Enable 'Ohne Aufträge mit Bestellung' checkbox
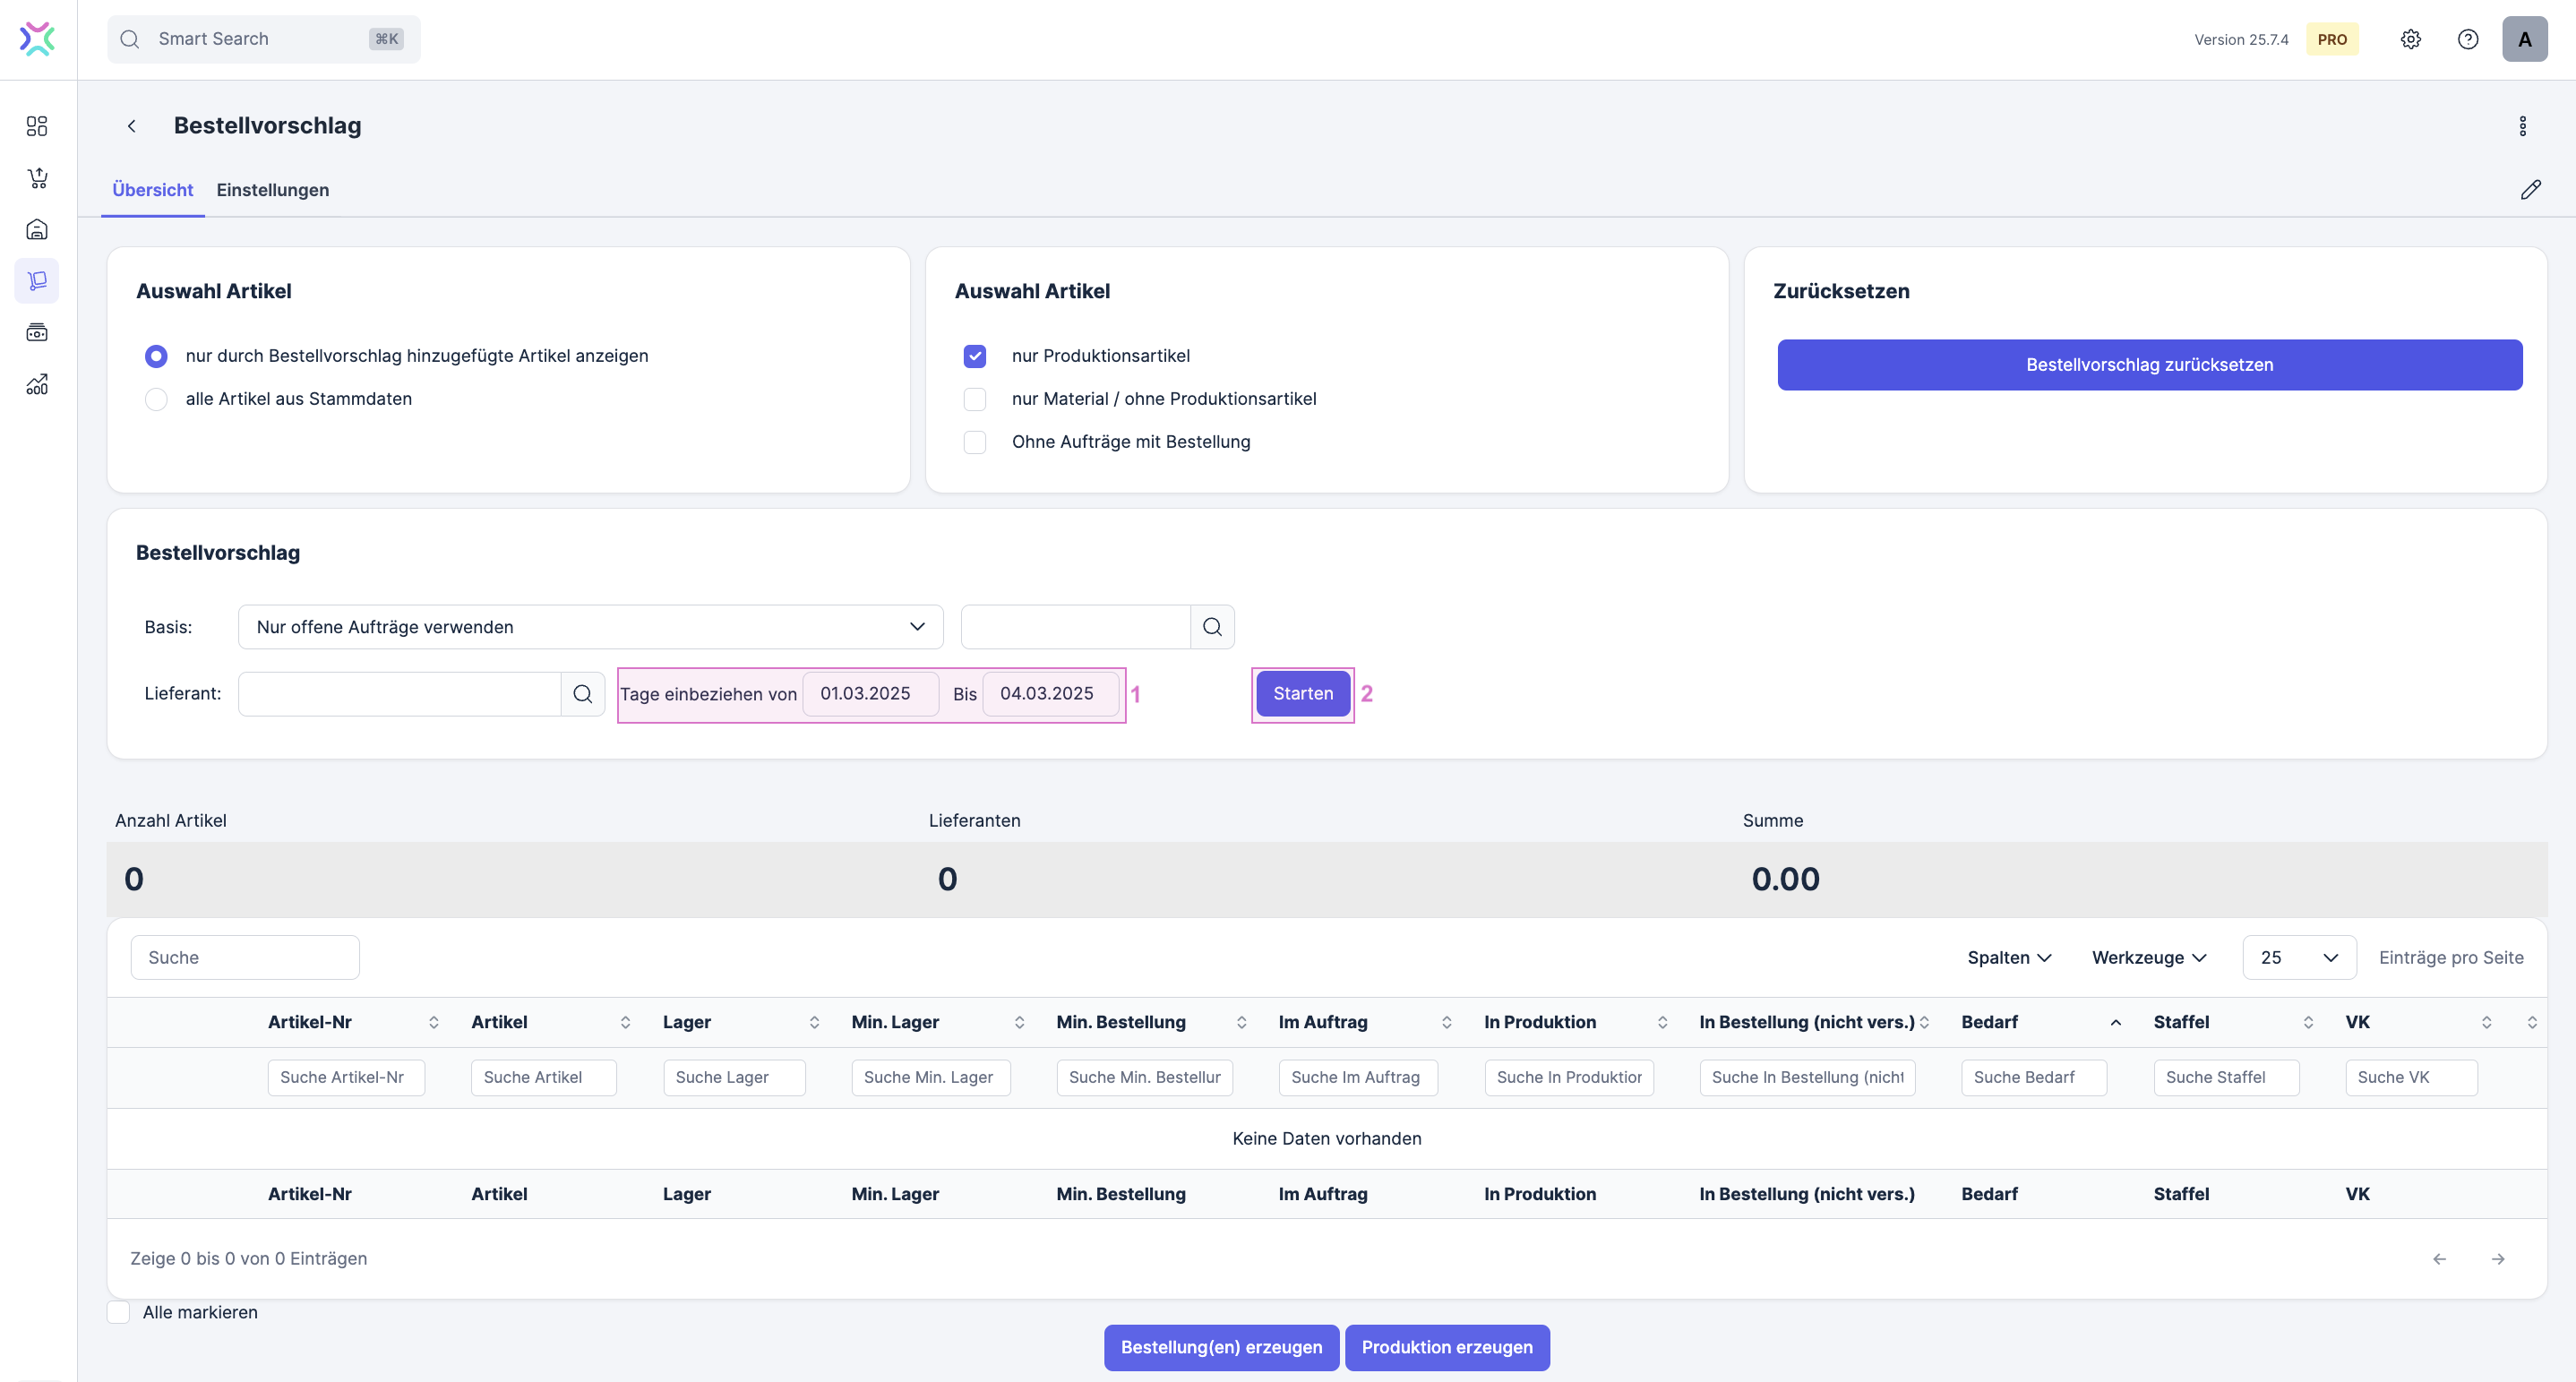Screen dimensions: 2576x1382 (x=974, y=442)
